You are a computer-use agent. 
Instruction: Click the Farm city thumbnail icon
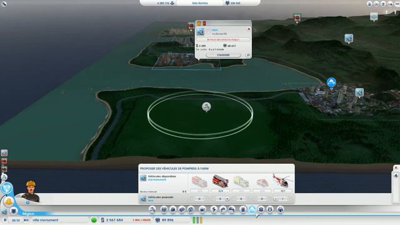pos(200,32)
